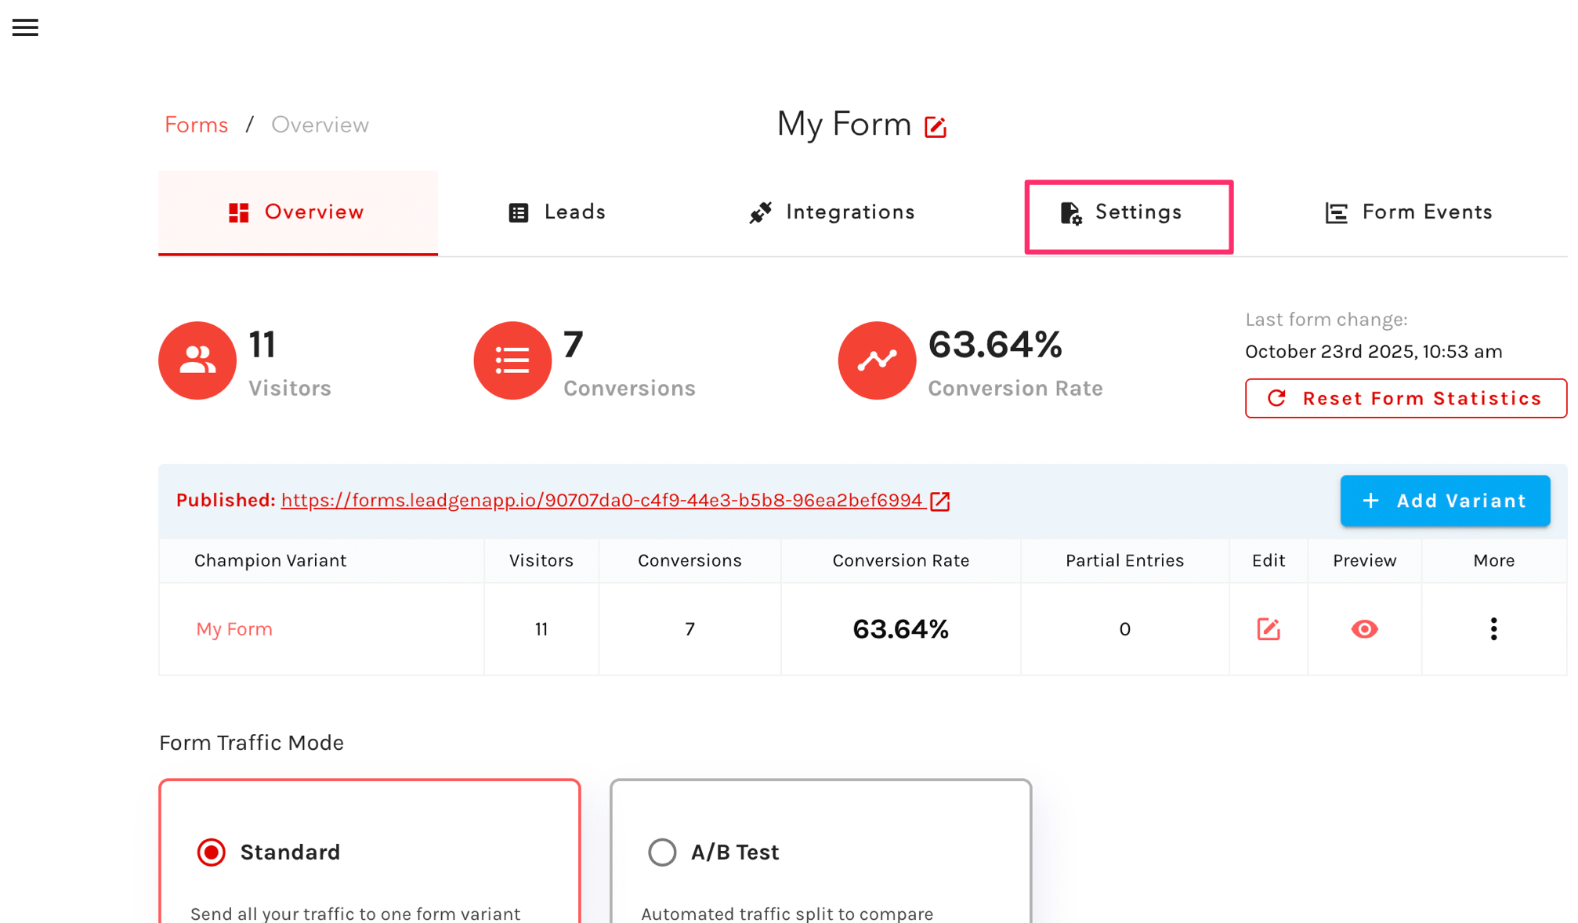Screen dimensions: 1578x923
Task: Click the Conversion Rate chart icon
Action: pos(877,360)
